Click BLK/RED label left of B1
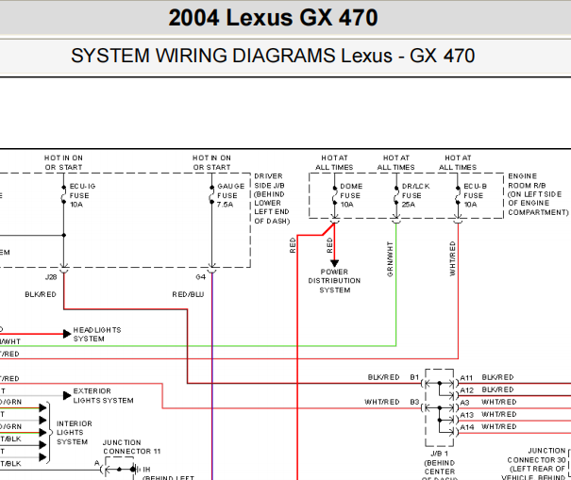The width and height of the screenshot is (571, 480). (383, 377)
